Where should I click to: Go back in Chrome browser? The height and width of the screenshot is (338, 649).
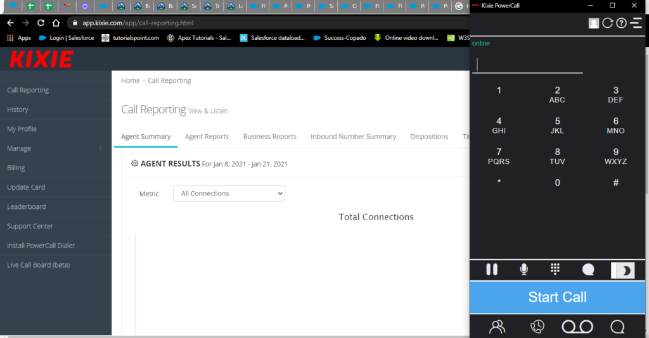pyautogui.click(x=11, y=23)
